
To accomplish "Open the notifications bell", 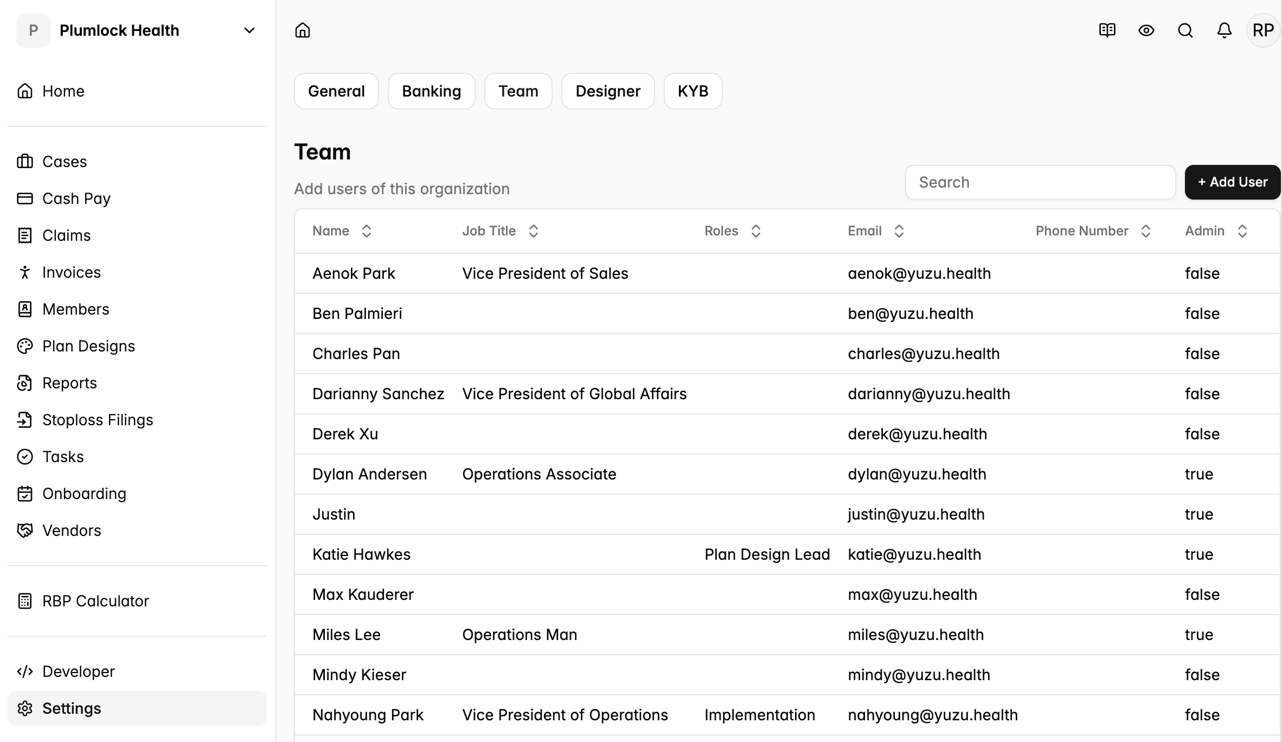I will (1224, 30).
